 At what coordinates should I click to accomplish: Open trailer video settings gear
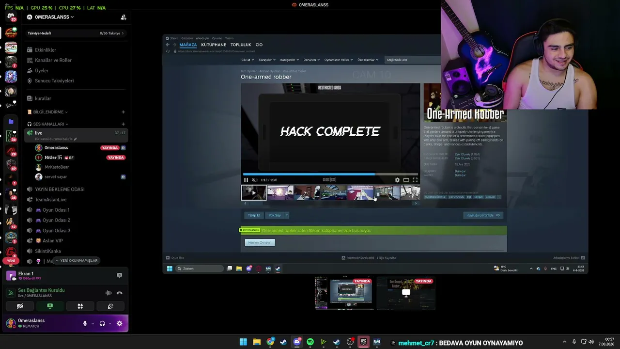397,180
